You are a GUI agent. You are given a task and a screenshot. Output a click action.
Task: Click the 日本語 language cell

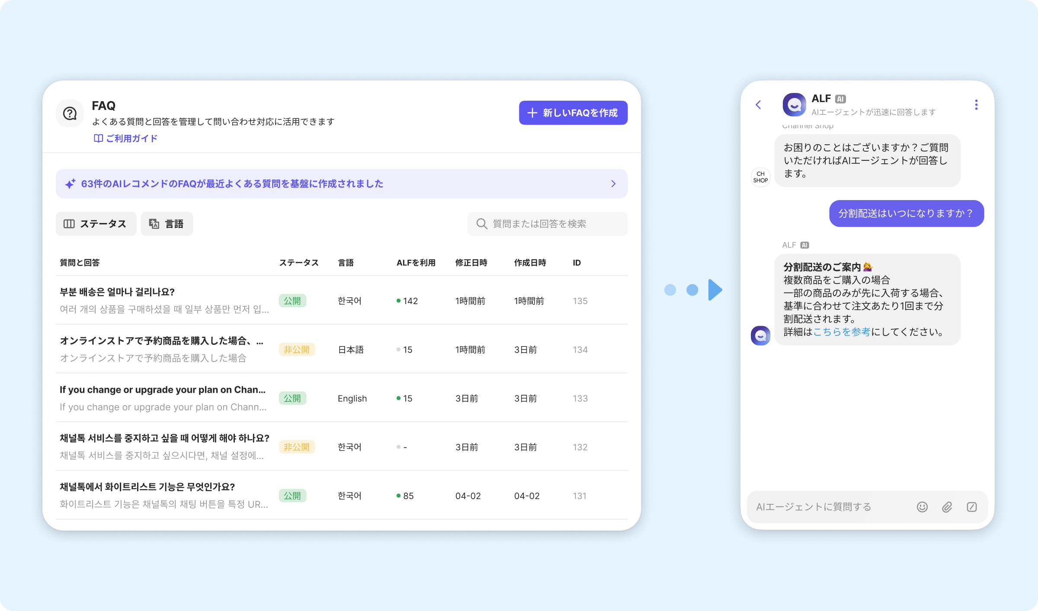[351, 350]
